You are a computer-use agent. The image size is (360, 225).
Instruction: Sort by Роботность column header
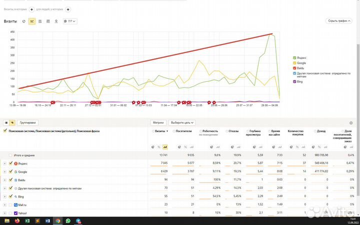(210, 131)
